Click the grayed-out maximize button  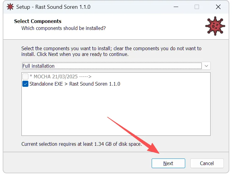[x=197, y=7]
